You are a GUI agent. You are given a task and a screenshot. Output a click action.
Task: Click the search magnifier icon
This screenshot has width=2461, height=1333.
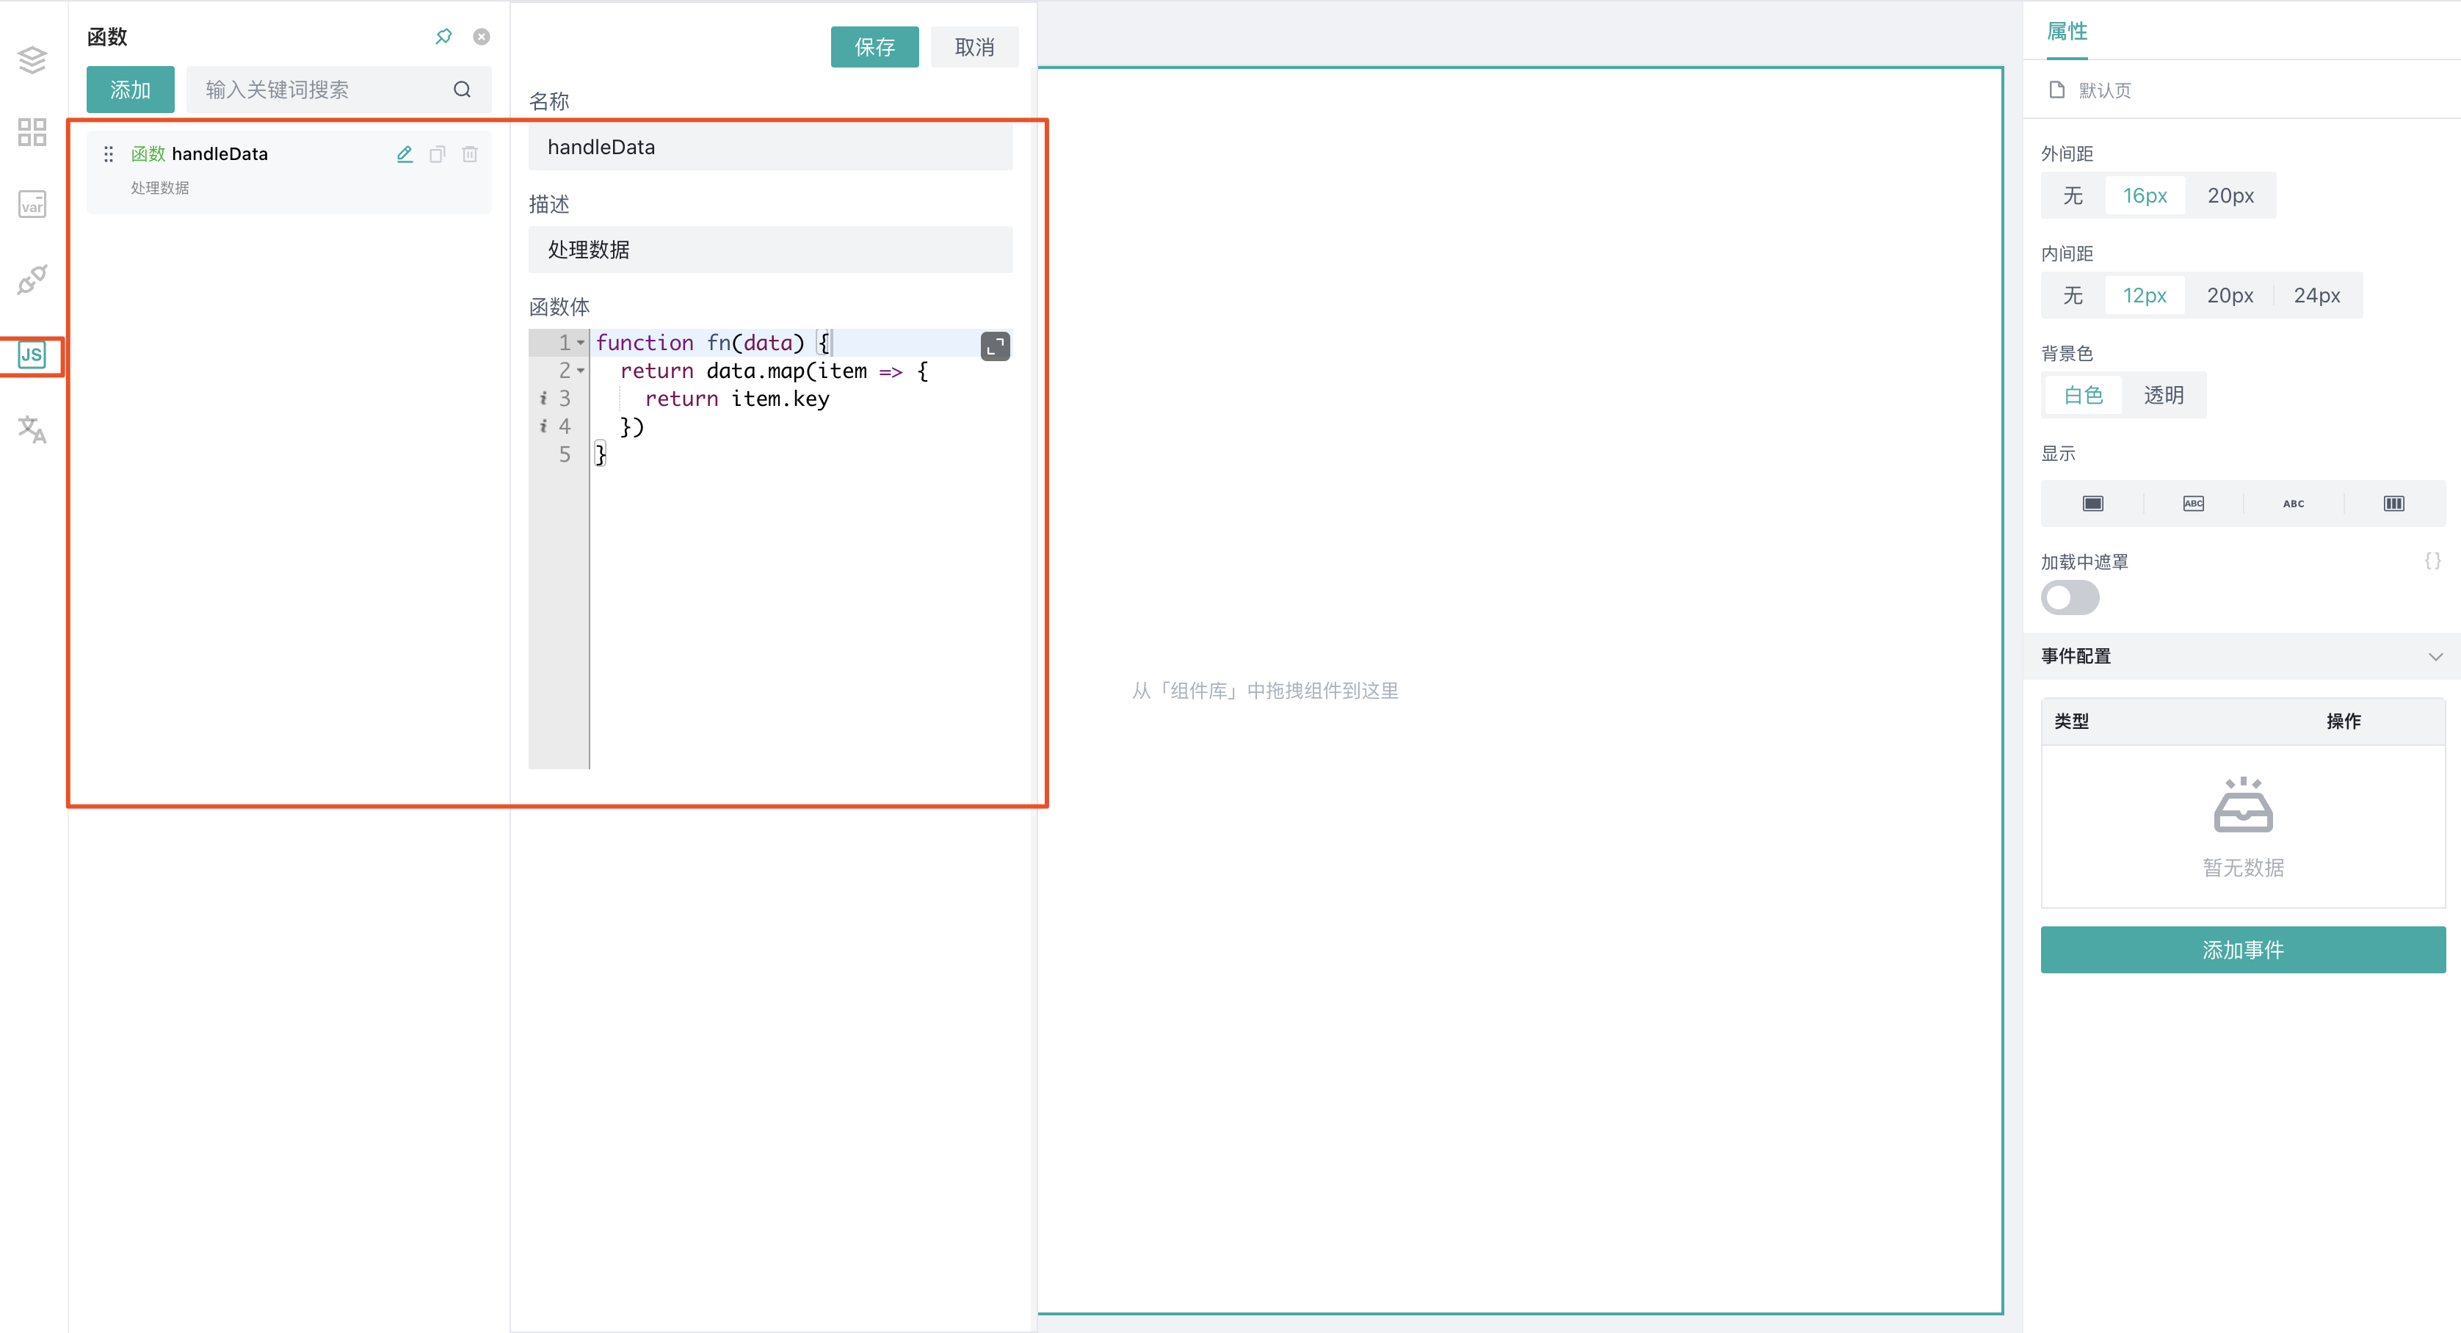coord(463,90)
